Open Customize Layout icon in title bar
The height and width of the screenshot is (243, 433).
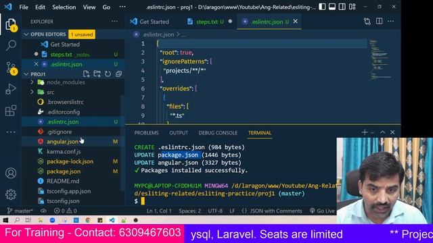352,7
